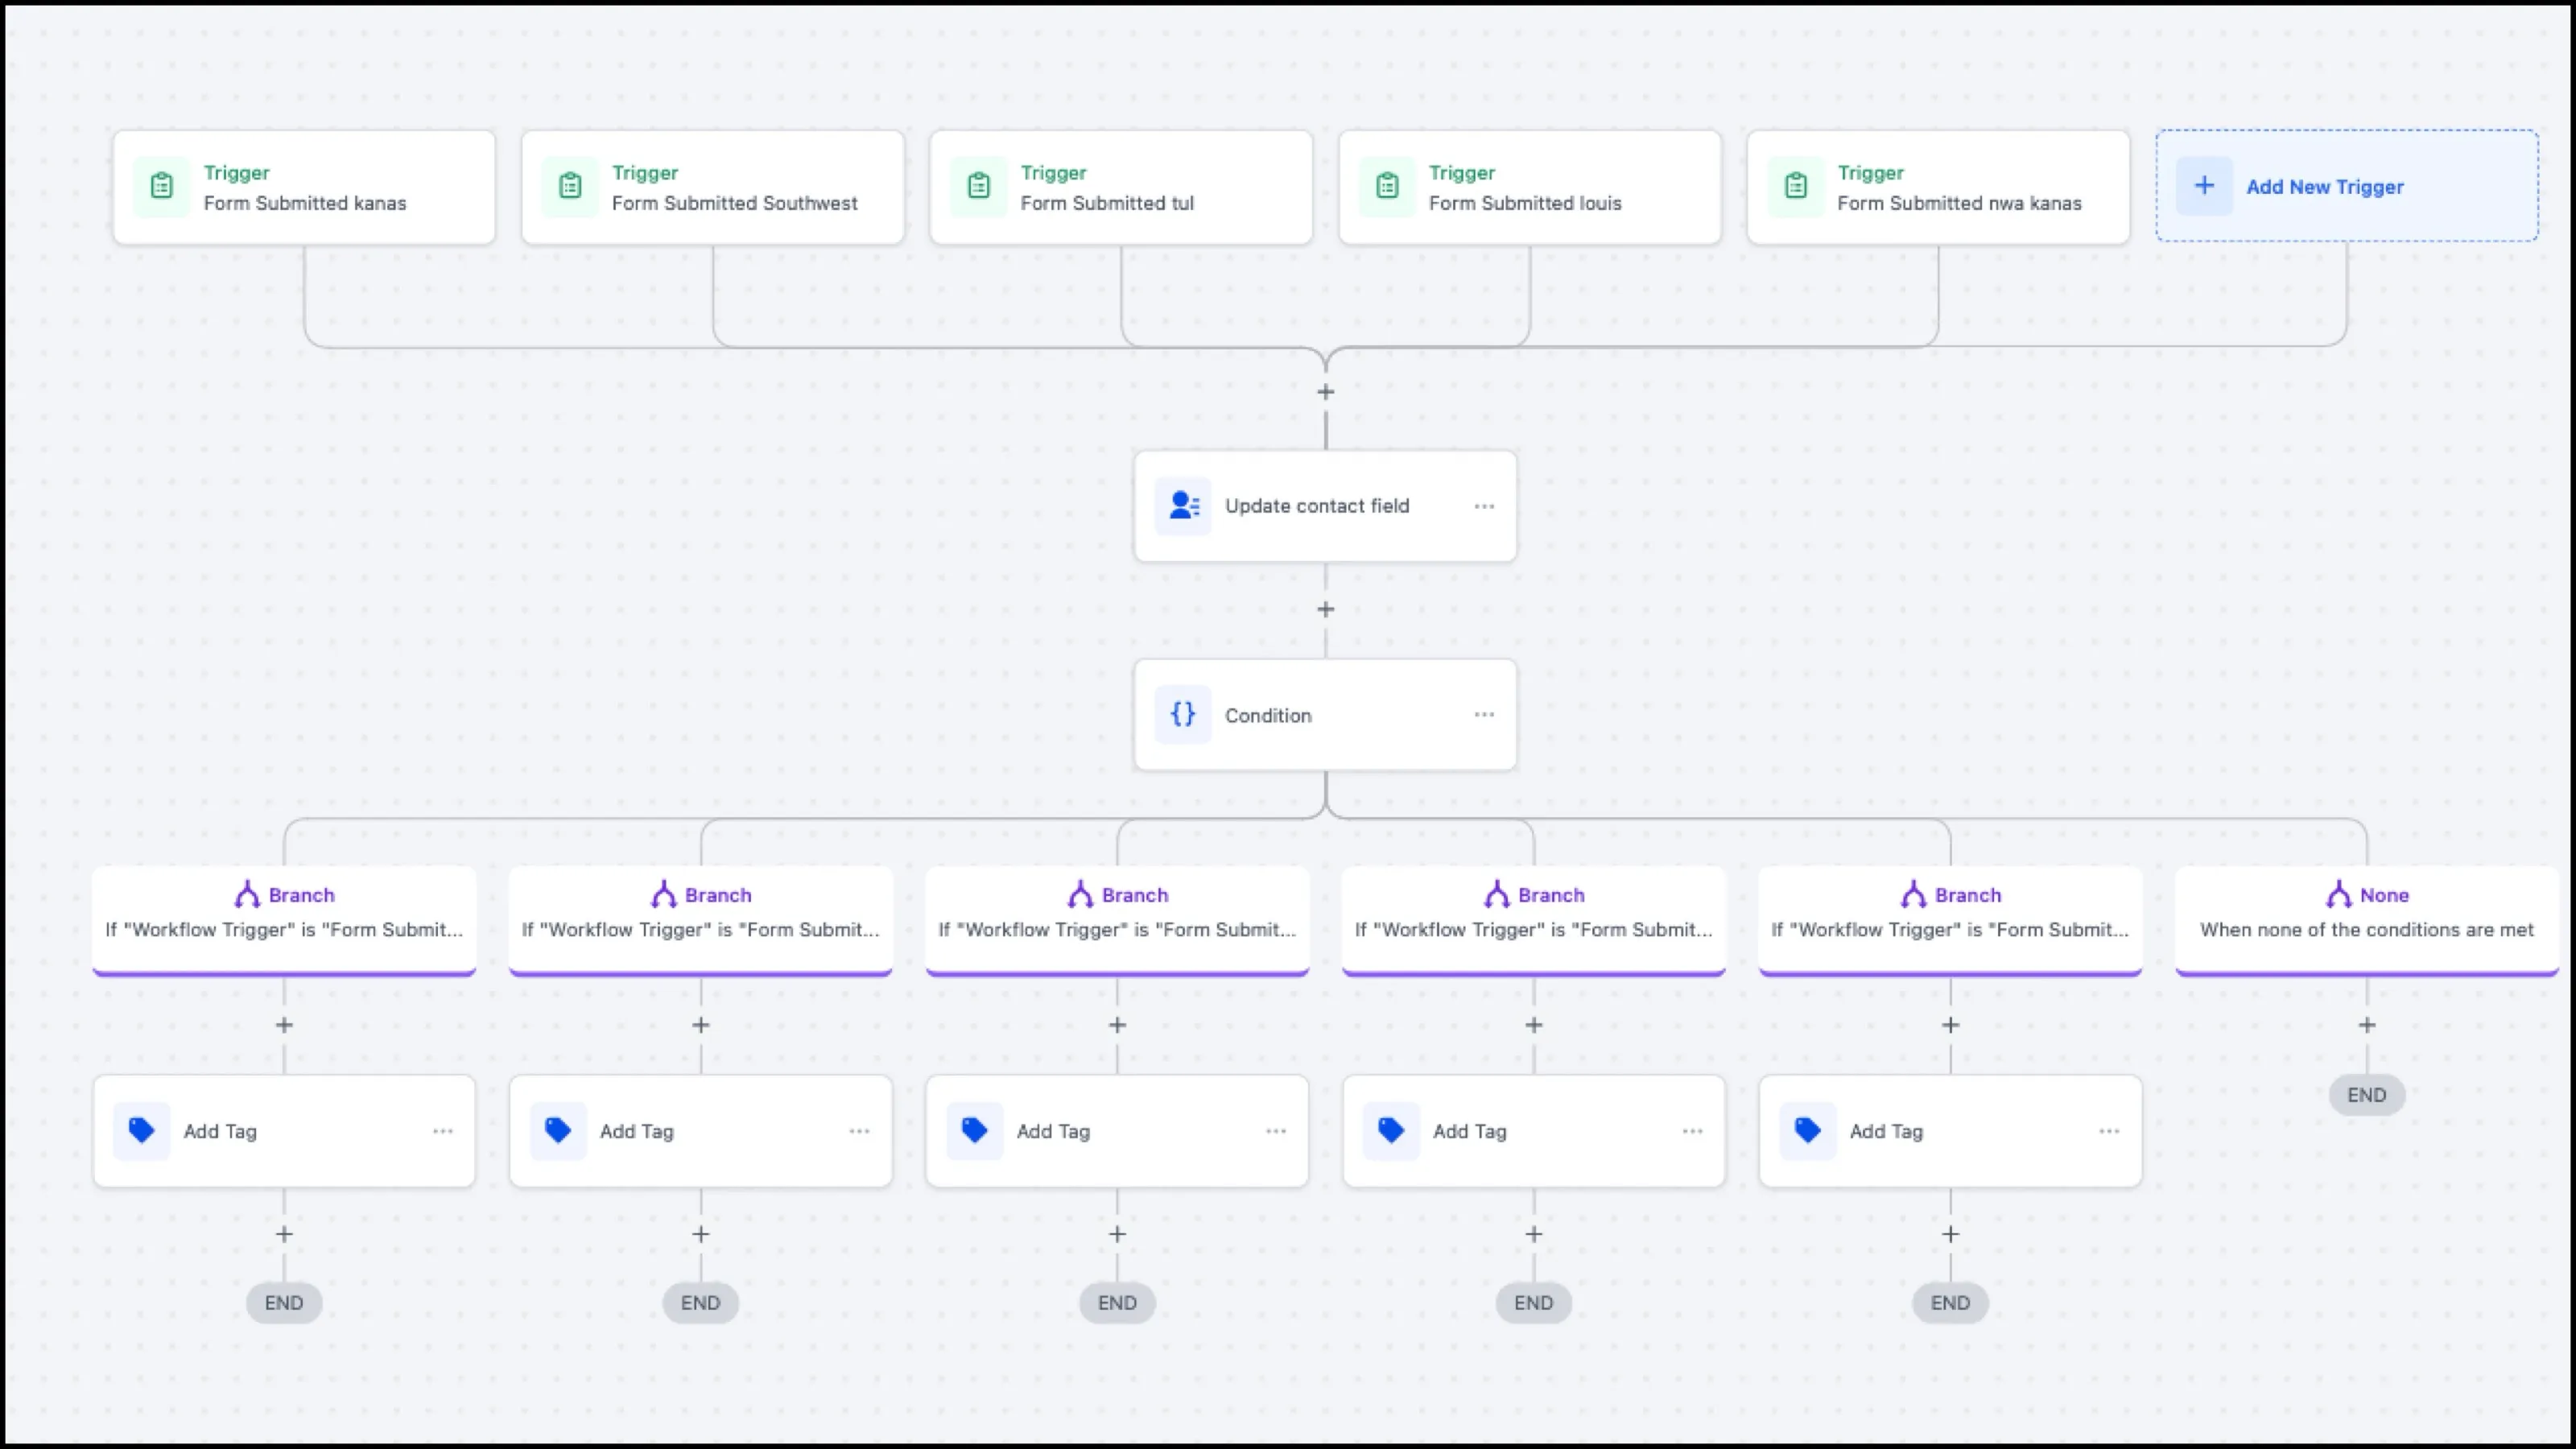Select the fourth Branch card
This screenshot has height=1449, width=2576.
click(1534, 920)
